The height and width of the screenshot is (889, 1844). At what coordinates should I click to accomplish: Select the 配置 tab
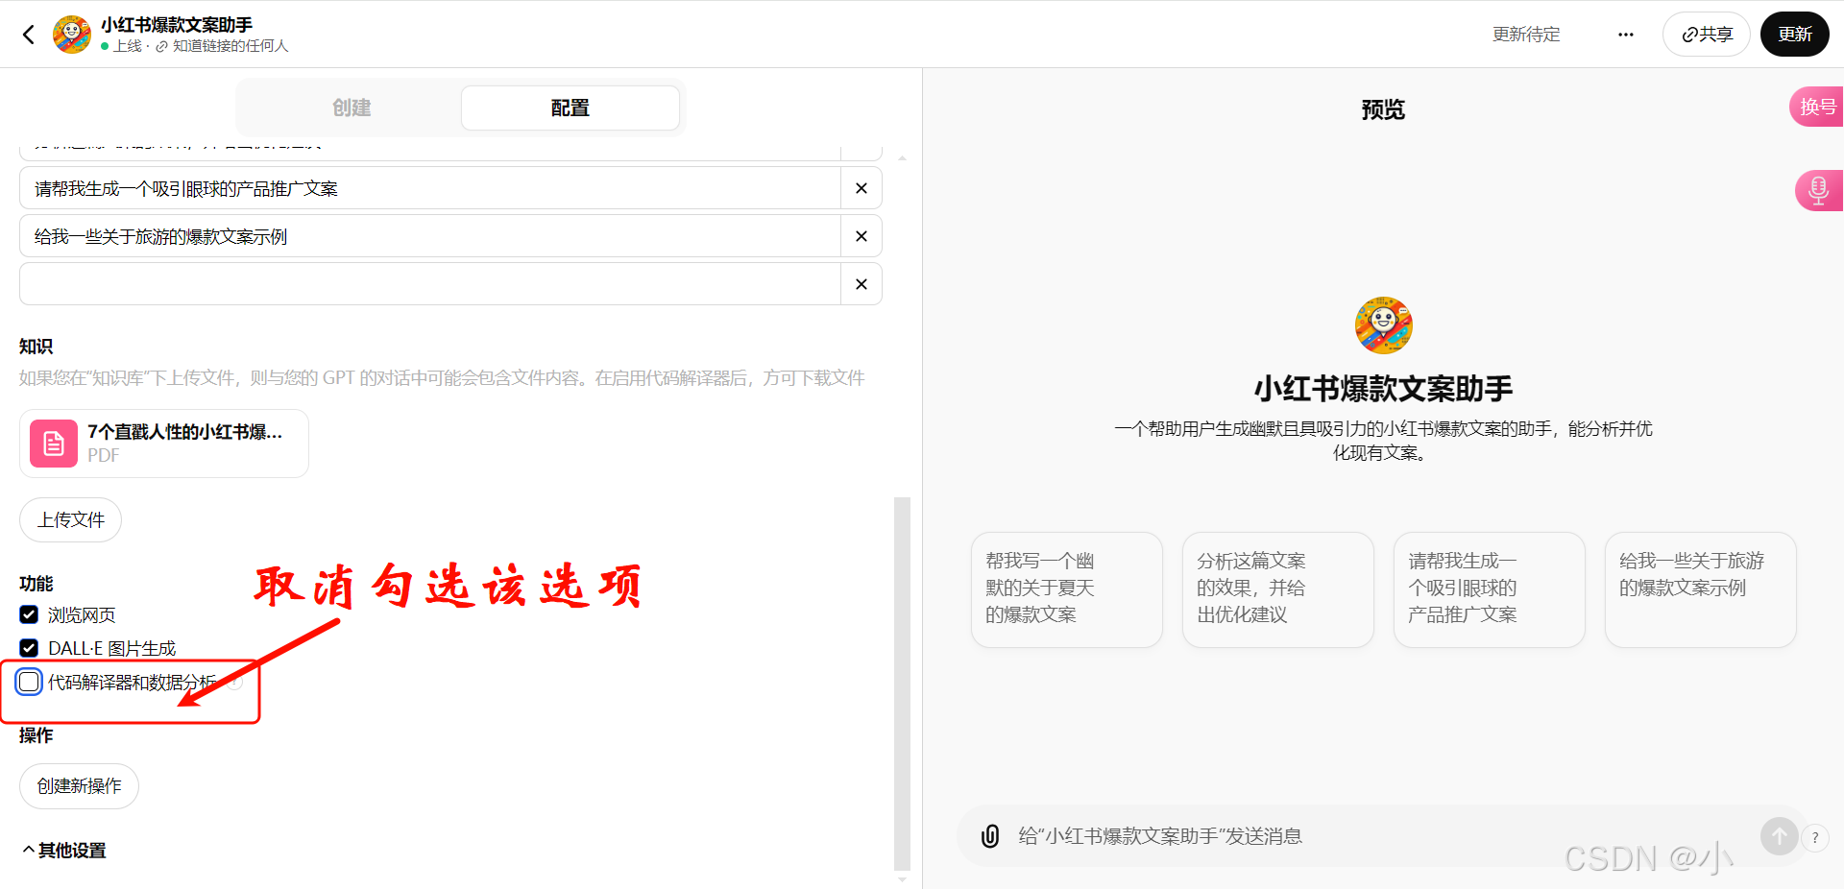[x=570, y=108]
